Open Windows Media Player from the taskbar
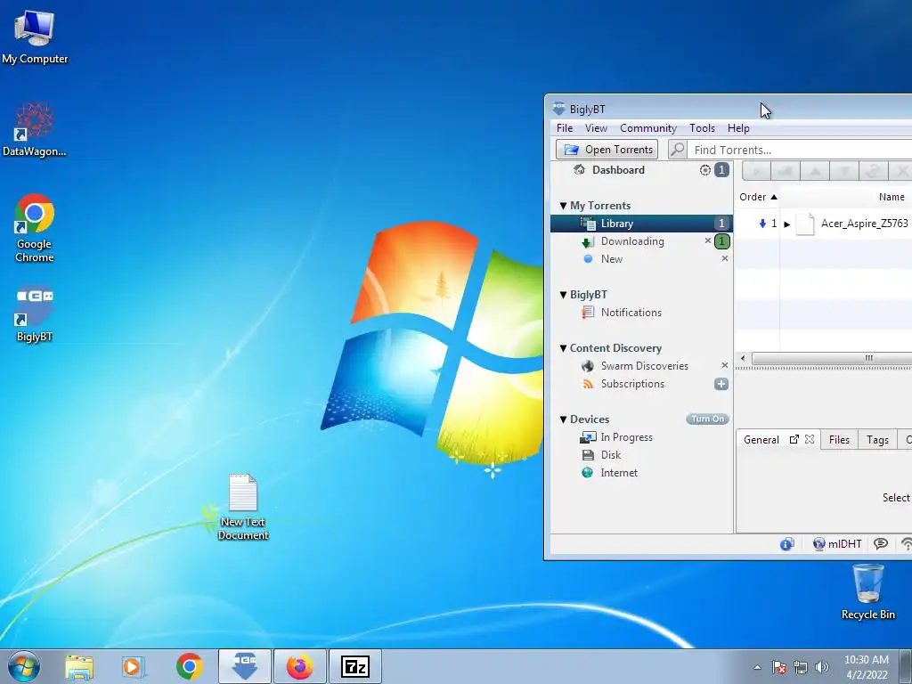Image resolution: width=912 pixels, height=684 pixels. pos(134,666)
